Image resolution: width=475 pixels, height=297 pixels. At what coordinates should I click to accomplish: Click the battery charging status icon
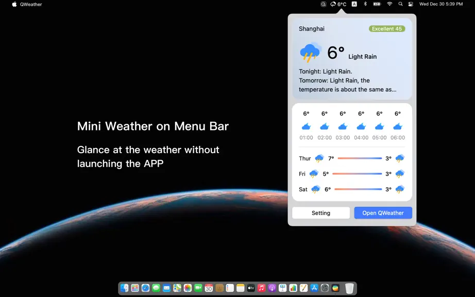(x=377, y=4)
